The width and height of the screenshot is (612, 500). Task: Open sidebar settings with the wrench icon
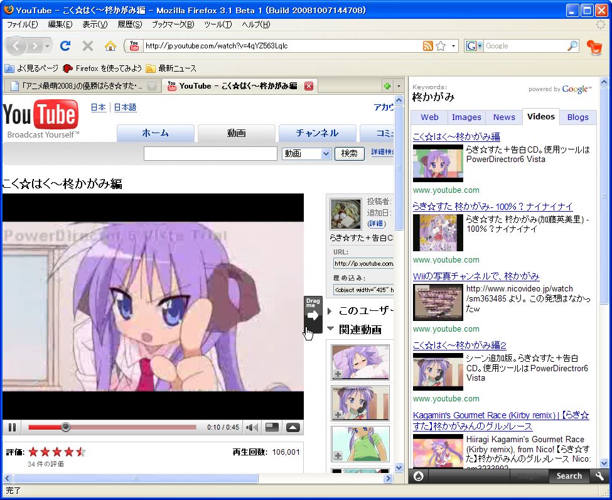click(599, 476)
